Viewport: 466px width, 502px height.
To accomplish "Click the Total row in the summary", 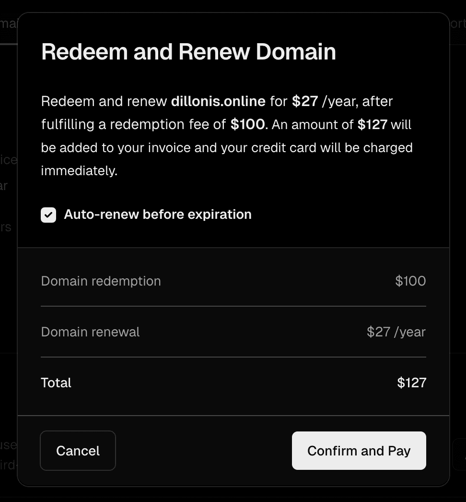I will 56,382.
